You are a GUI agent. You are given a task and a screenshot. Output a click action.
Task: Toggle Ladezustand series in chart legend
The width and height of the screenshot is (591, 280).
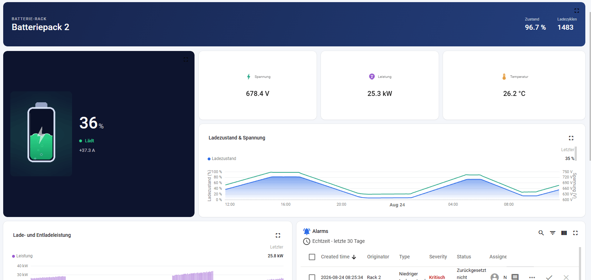[x=222, y=159]
